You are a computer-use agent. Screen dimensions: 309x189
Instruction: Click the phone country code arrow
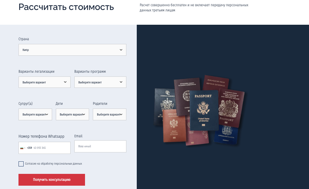coord(25,148)
